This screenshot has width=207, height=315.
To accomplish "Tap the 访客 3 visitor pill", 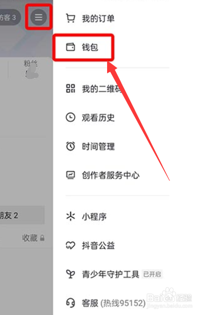I will [x=10, y=18].
